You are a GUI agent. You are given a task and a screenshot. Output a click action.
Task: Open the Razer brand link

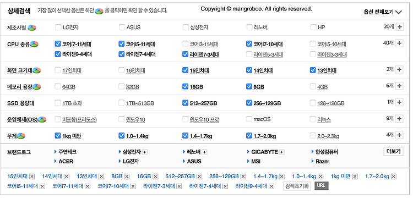coord(322,162)
